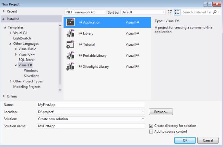Screen dimensions: 223x147
Task: Click the Solution name text field
Action: (91, 126)
